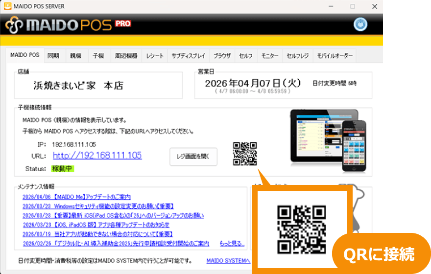
Task: Open the MAIDO SYSTEMへ link
Action: pos(228,261)
